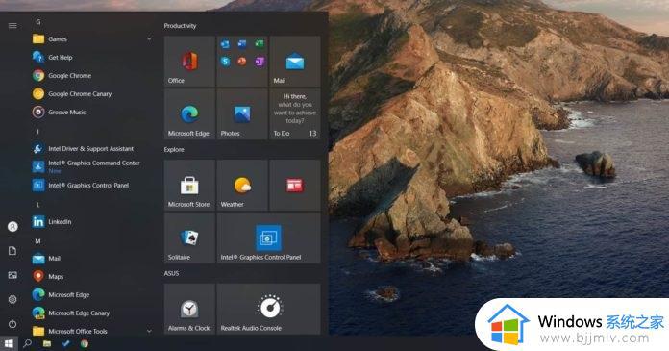Image resolution: width=669 pixels, height=351 pixels.
Task: Select the Productivity group title
Action: click(180, 26)
